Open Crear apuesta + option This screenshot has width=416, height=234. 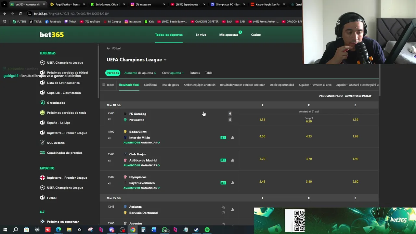(173, 73)
